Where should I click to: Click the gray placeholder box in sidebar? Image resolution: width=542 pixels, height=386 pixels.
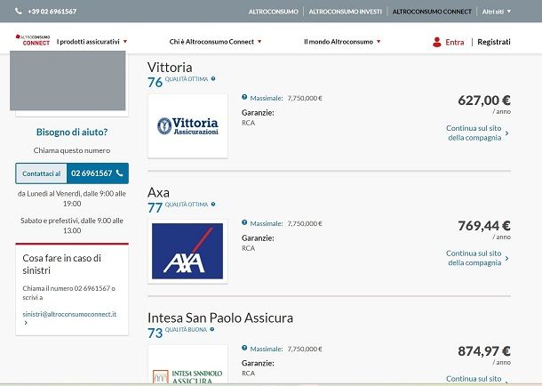[68, 81]
